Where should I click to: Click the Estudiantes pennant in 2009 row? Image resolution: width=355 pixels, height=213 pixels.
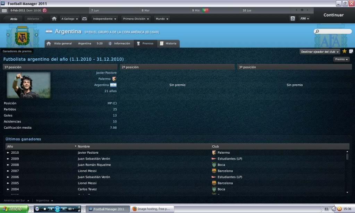[214, 159]
